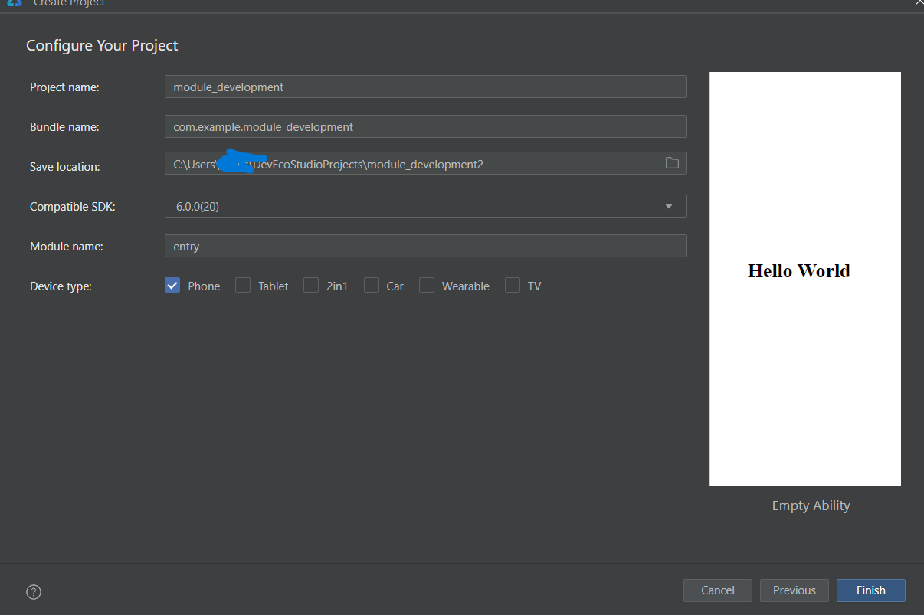Go back with the Previous button
The height and width of the screenshot is (615, 924).
click(794, 590)
